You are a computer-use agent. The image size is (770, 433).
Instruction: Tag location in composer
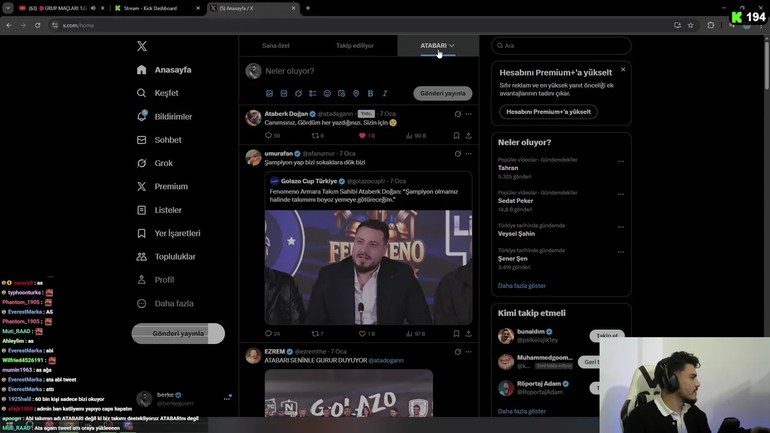point(356,94)
